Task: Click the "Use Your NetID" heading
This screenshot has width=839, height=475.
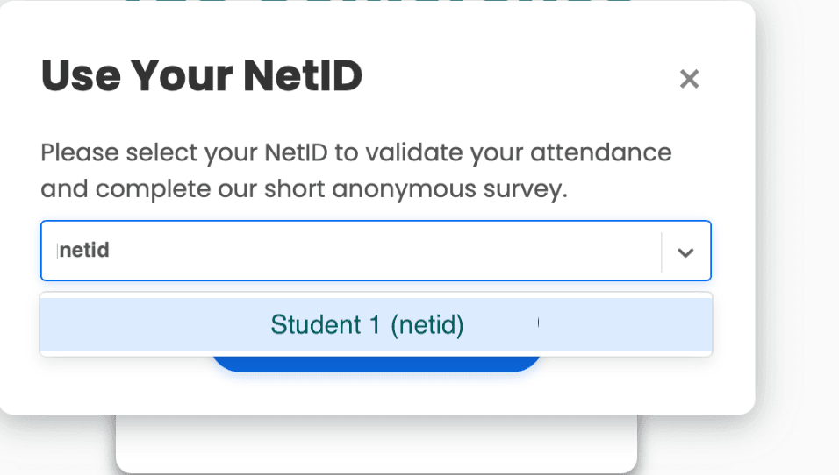Action: [202, 77]
